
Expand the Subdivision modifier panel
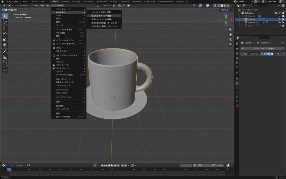tap(242, 54)
